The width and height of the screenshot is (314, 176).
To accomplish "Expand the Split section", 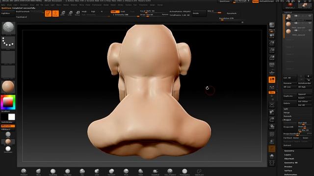I will point(286,109).
